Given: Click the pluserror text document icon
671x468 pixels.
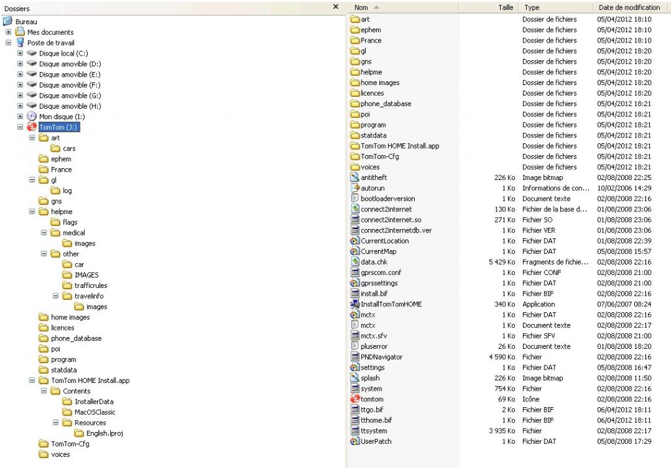Looking at the screenshot, I should [x=355, y=346].
